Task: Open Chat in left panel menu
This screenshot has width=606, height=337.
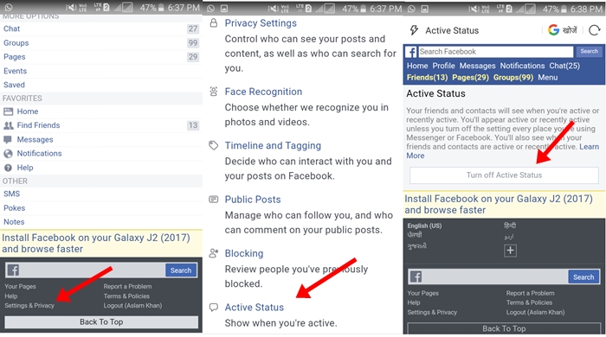Action: [x=11, y=29]
